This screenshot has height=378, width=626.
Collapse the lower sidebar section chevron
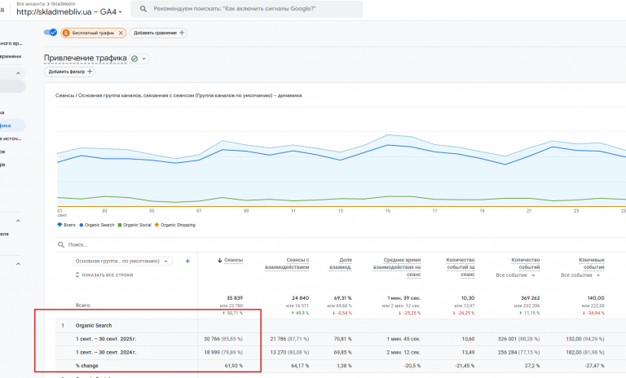[x=18, y=264]
